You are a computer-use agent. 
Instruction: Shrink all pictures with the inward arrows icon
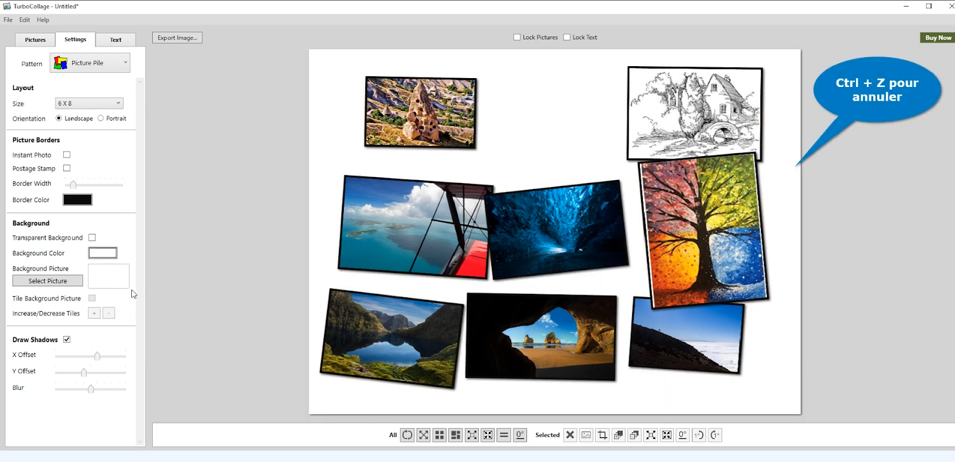pyautogui.click(x=488, y=435)
